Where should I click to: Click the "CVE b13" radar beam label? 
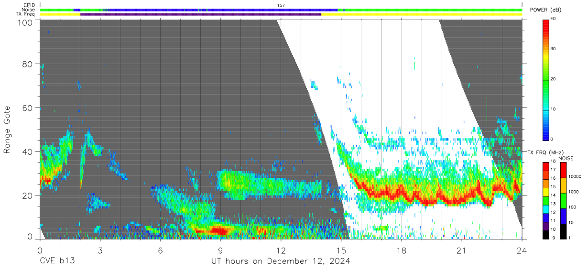tap(57, 261)
